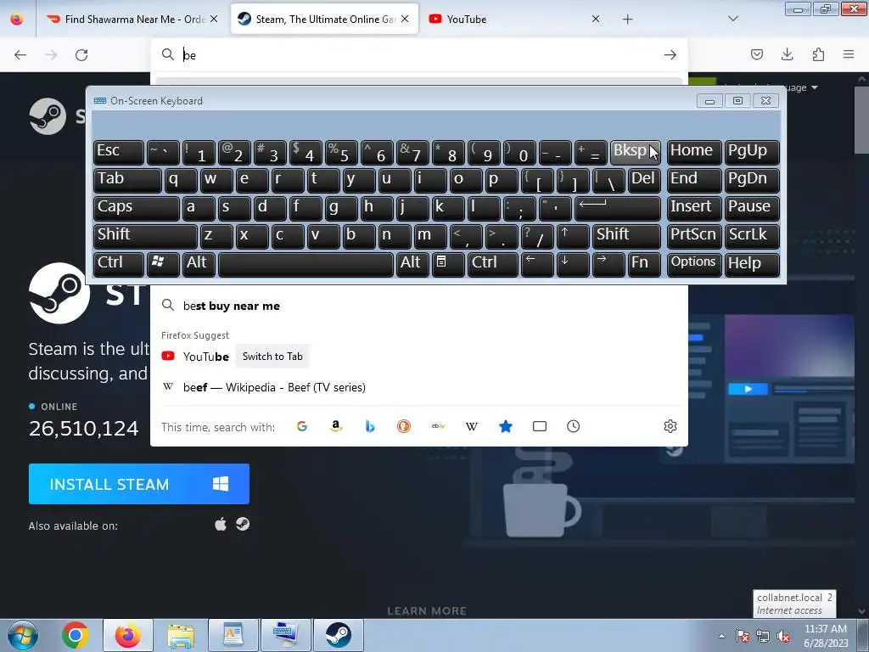
Task: Close the Find Shawarma Near Me tab
Action: coord(213,19)
